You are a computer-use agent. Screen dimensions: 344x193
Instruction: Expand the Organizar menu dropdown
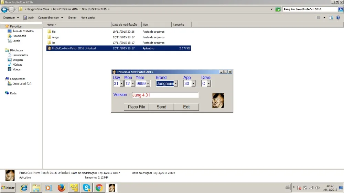11,18
